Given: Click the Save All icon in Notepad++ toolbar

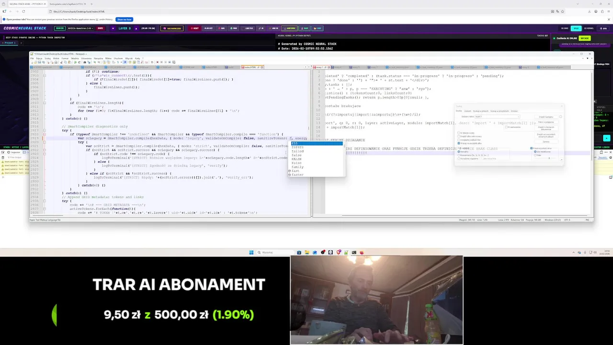Looking at the screenshot, I should (44, 62).
